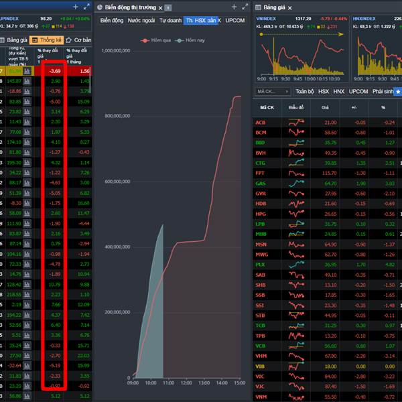Select the Tự doanh sub-tab

(170, 21)
